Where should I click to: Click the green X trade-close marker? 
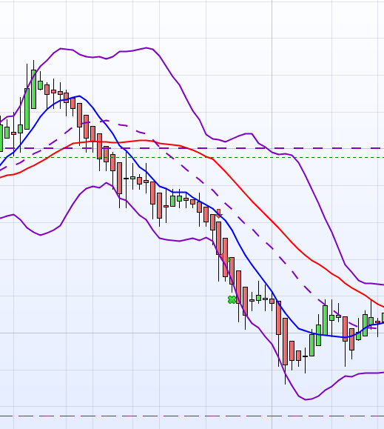tap(232, 300)
